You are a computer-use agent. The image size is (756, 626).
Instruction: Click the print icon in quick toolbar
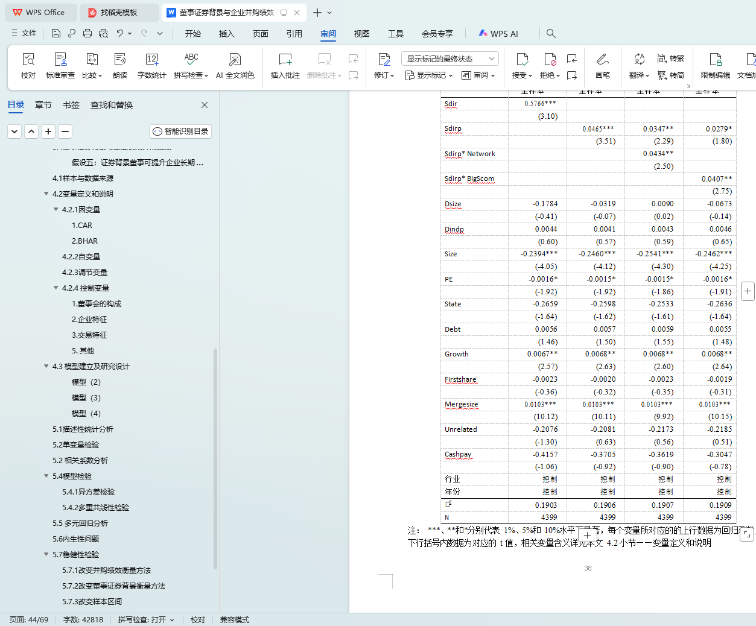pyautogui.click(x=87, y=33)
